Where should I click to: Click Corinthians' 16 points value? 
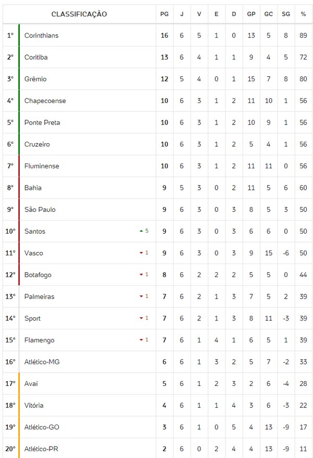[x=164, y=36]
